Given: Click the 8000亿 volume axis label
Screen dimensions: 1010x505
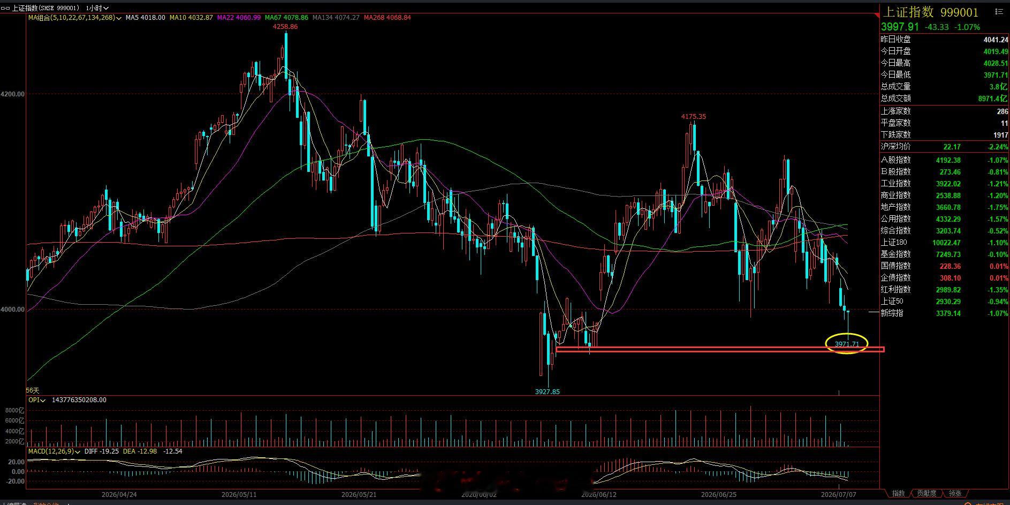Looking at the screenshot, I should [x=15, y=411].
